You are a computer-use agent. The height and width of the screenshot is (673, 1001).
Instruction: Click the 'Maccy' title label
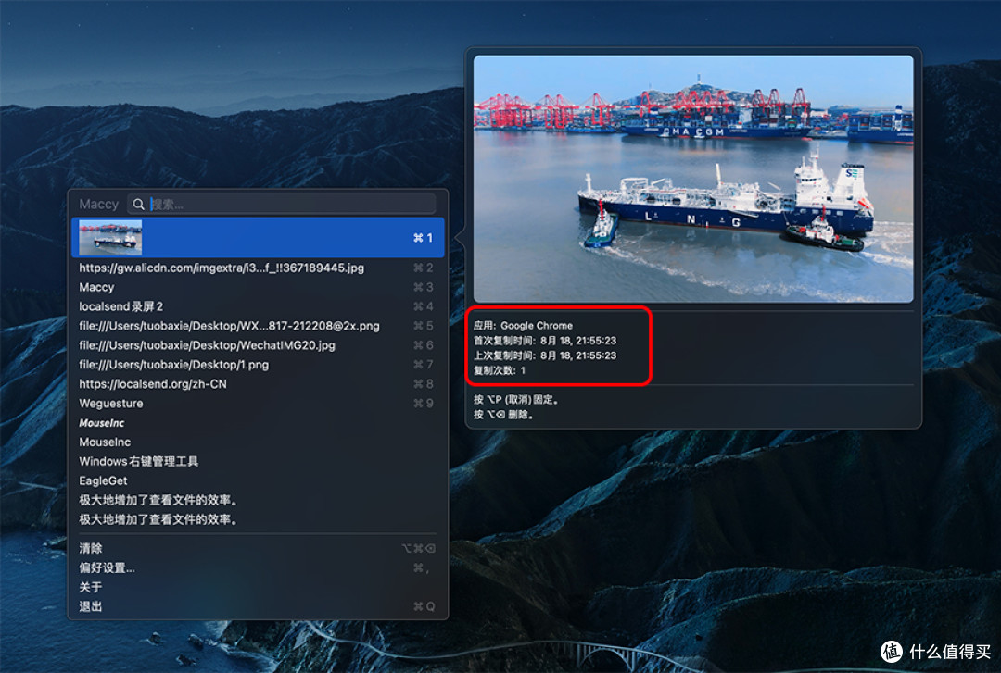pyautogui.click(x=99, y=205)
